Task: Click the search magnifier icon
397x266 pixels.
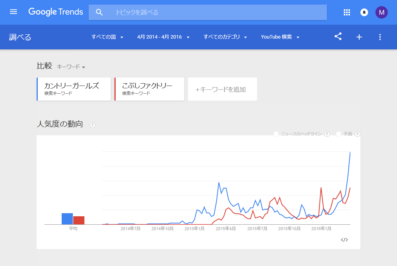Action: [99, 12]
